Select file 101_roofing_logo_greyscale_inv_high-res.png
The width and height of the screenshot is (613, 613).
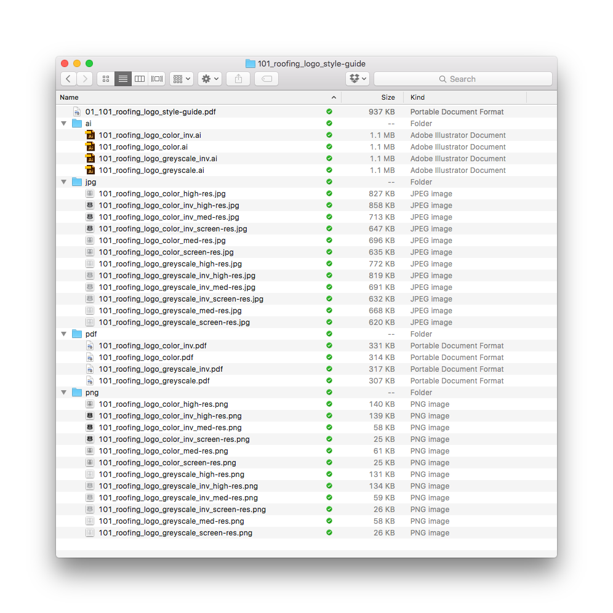click(x=306, y=486)
